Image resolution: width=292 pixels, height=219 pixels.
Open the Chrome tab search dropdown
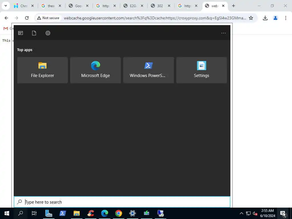(6, 6)
